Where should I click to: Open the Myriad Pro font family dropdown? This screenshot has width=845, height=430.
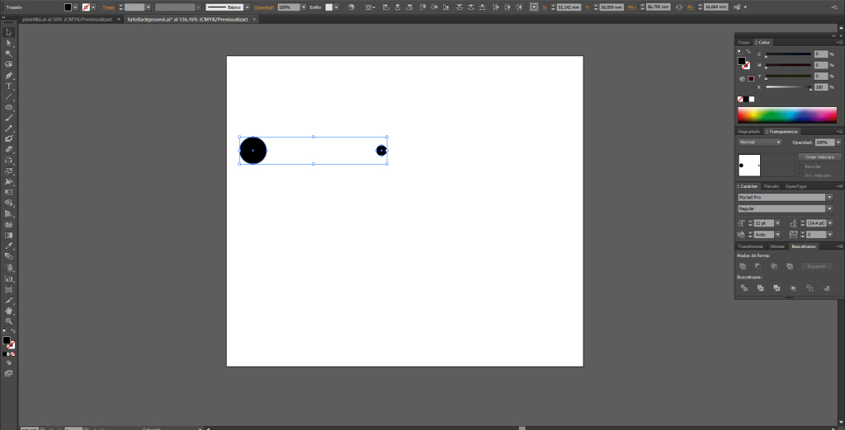[x=829, y=198]
